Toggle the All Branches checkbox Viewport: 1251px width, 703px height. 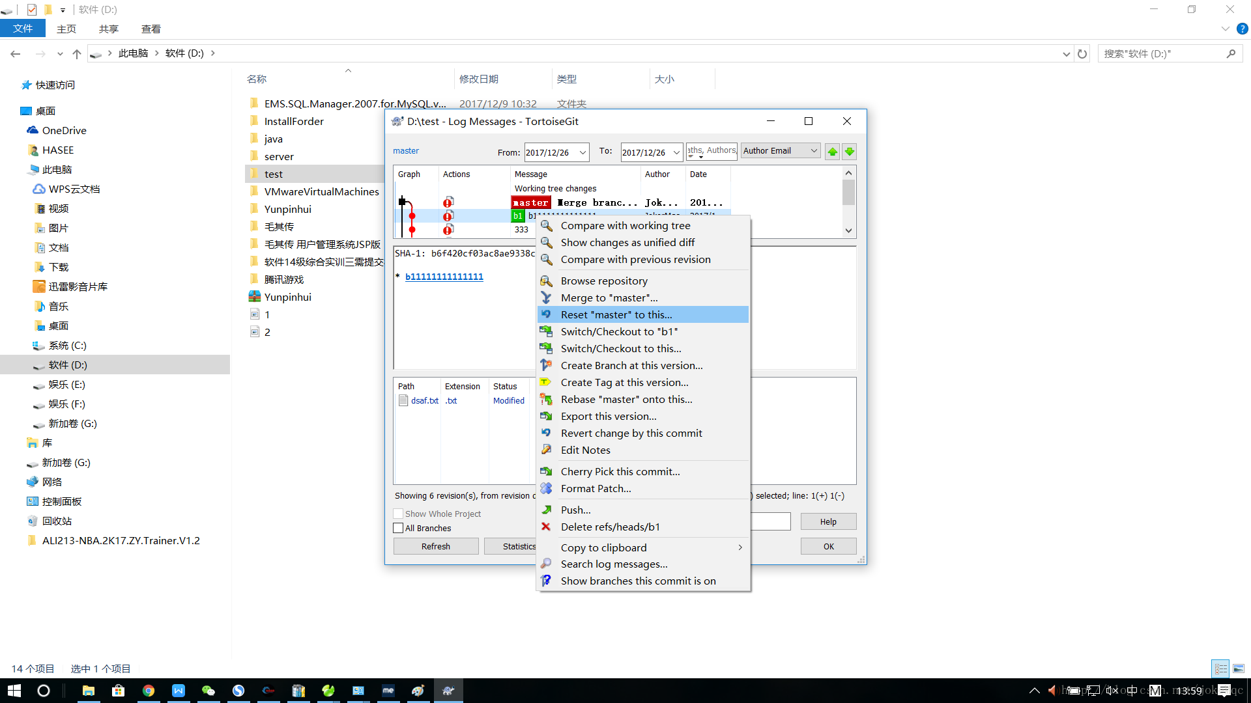[398, 528]
